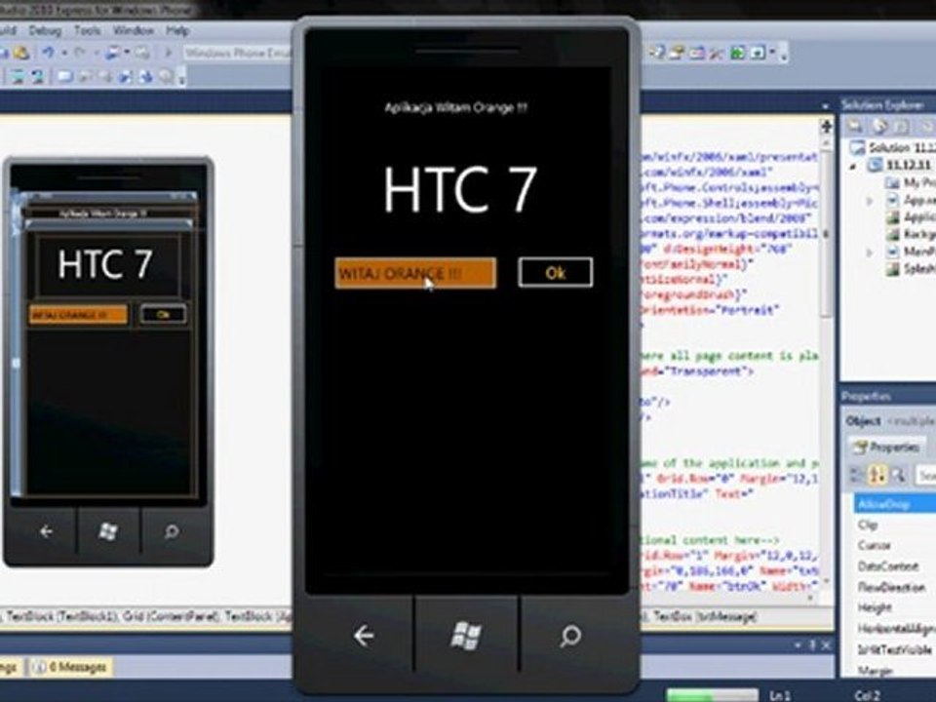936x702 pixels.
Task: Click the designer preview Windows Start button
Action: pos(108,531)
